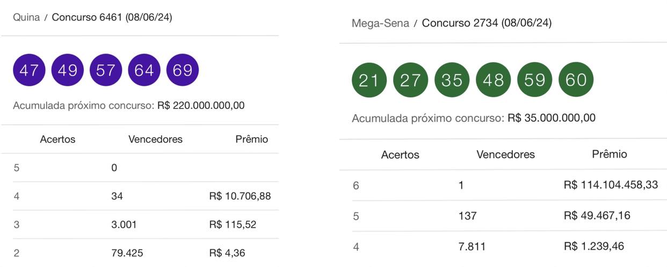The width and height of the screenshot is (667, 267).
Task: Click the Quina prize value R$ 10.706,88
Action: coord(240,196)
